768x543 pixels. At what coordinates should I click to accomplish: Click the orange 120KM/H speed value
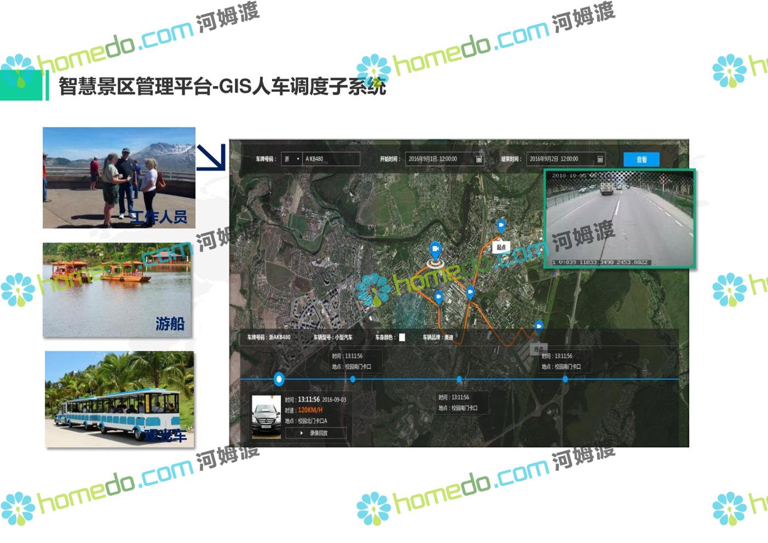[310, 410]
